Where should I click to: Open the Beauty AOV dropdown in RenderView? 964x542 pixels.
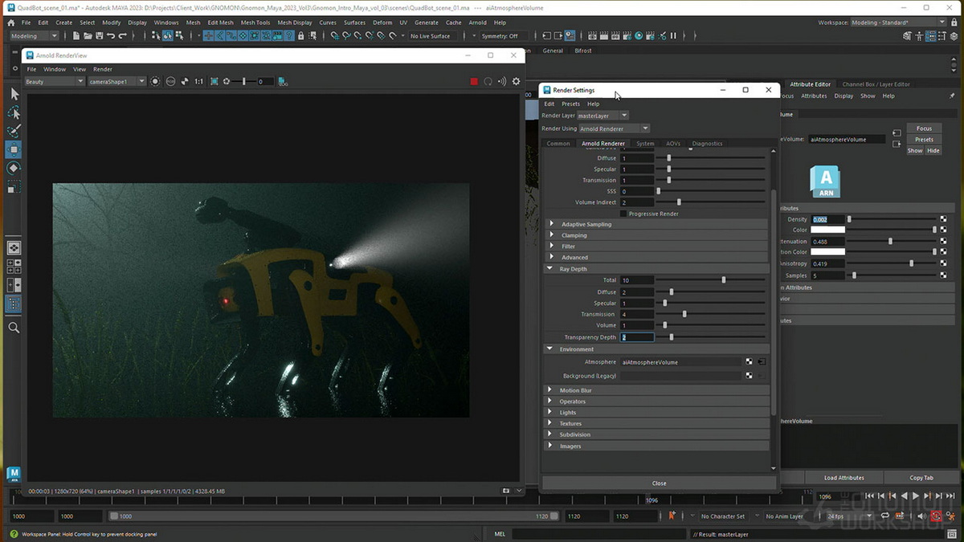coord(54,81)
